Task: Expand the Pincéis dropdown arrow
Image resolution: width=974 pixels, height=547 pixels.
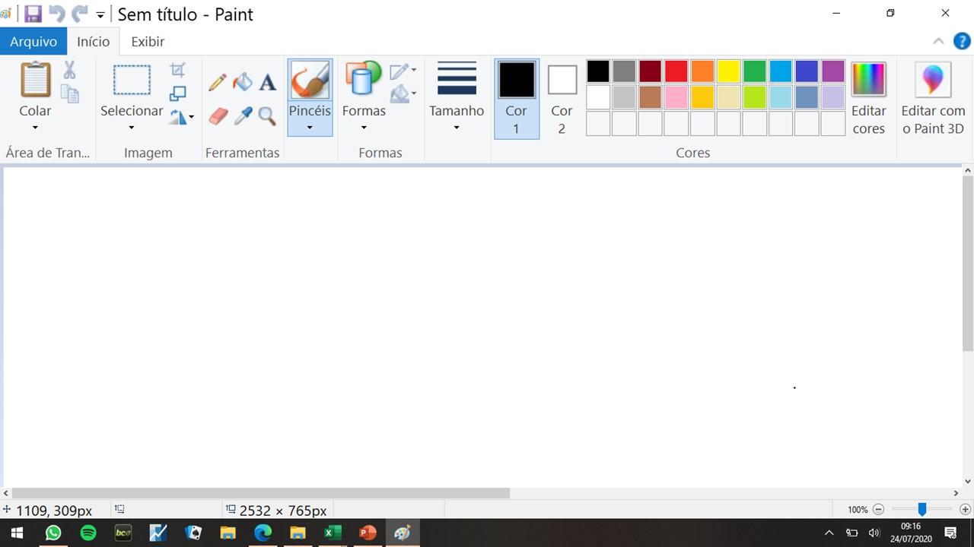Action: tap(310, 128)
